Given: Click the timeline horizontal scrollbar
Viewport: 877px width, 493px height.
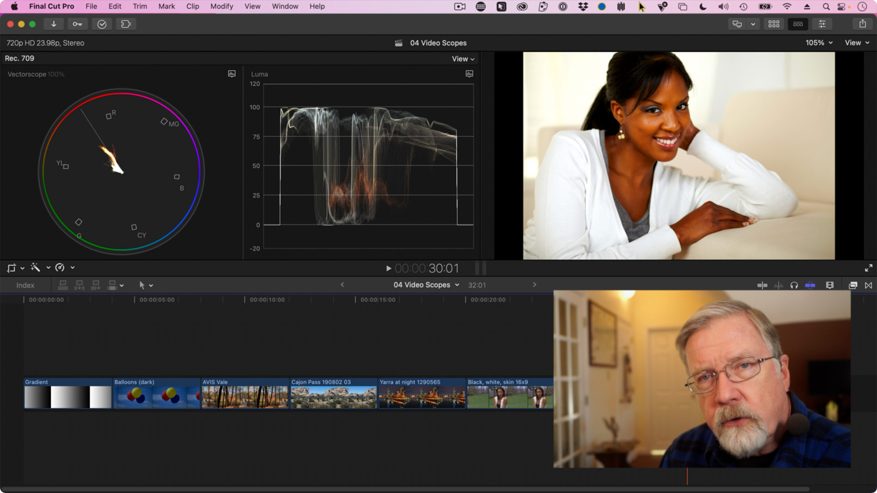Looking at the screenshot, I should pyautogui.click(x=406, y=489).
